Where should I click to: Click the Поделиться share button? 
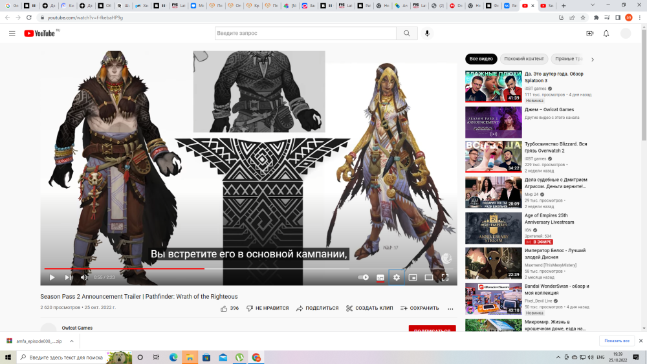(317, 308)
